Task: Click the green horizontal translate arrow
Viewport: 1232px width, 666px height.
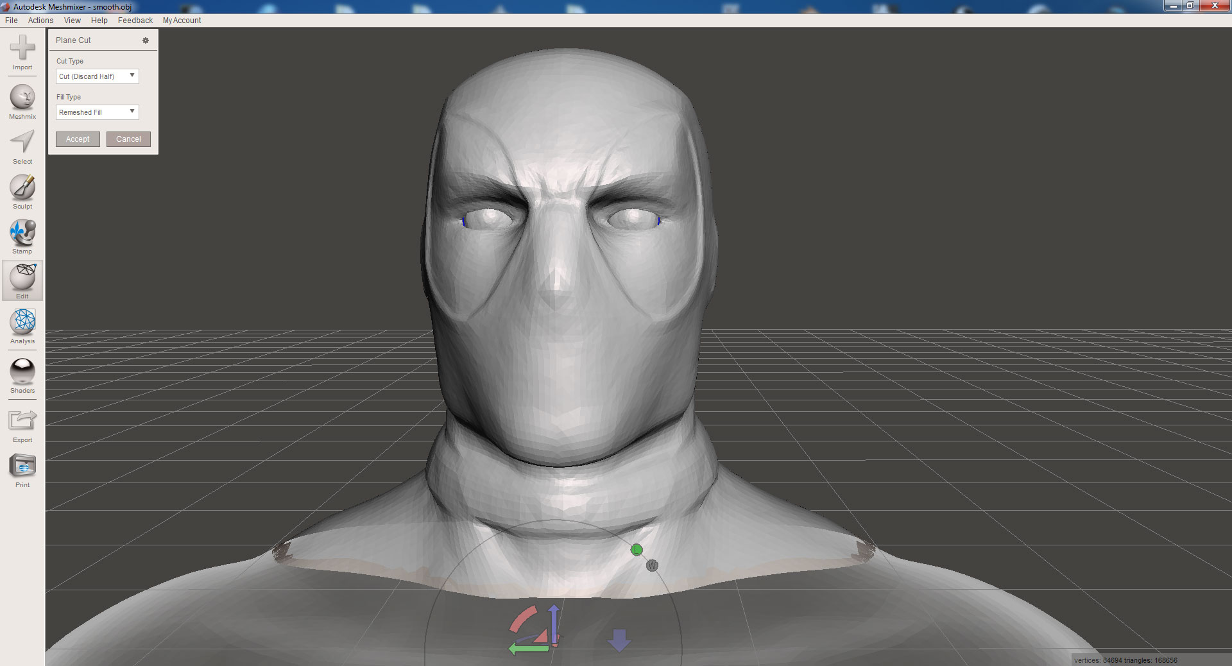Action: click(x=529, y=649)
